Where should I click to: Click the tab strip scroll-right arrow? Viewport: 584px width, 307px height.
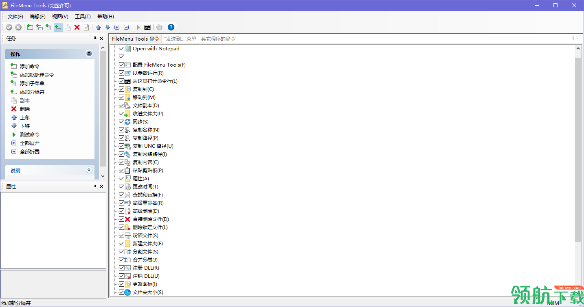coord(577,38)
